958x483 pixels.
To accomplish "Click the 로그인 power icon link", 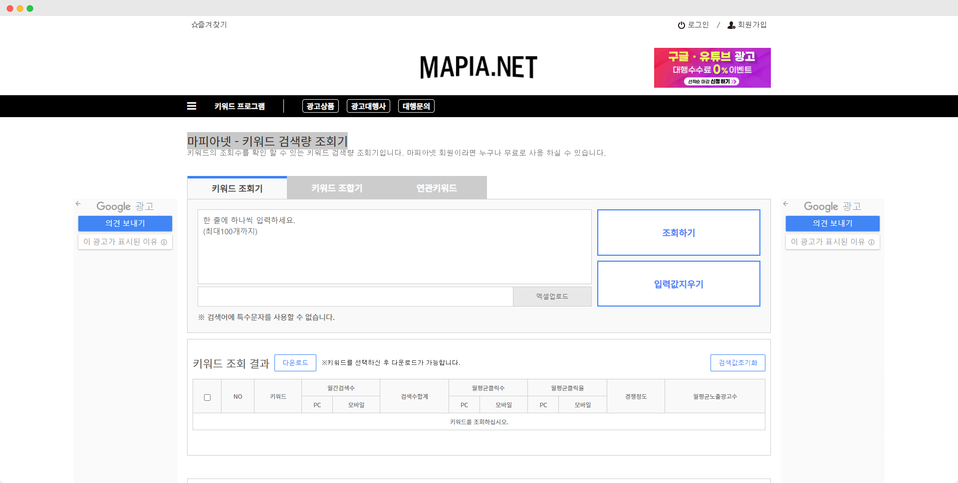I will click(x=693, y=25).
